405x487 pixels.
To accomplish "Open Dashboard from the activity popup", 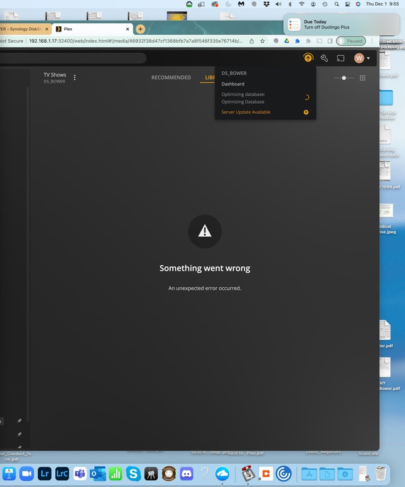I will pos(233,84).
